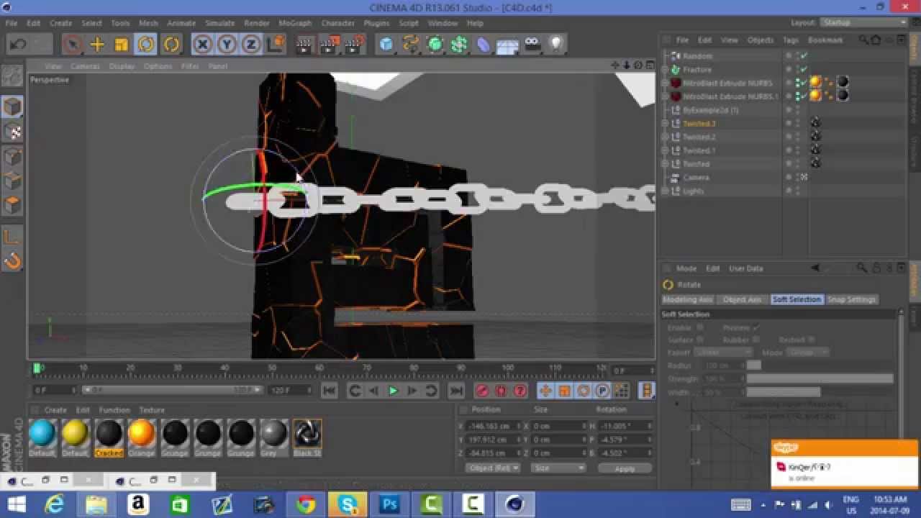Image resolution: width=921 pixels, height=518 pixels.
Task: Open the Simulate menu
Action: [220, 23]
